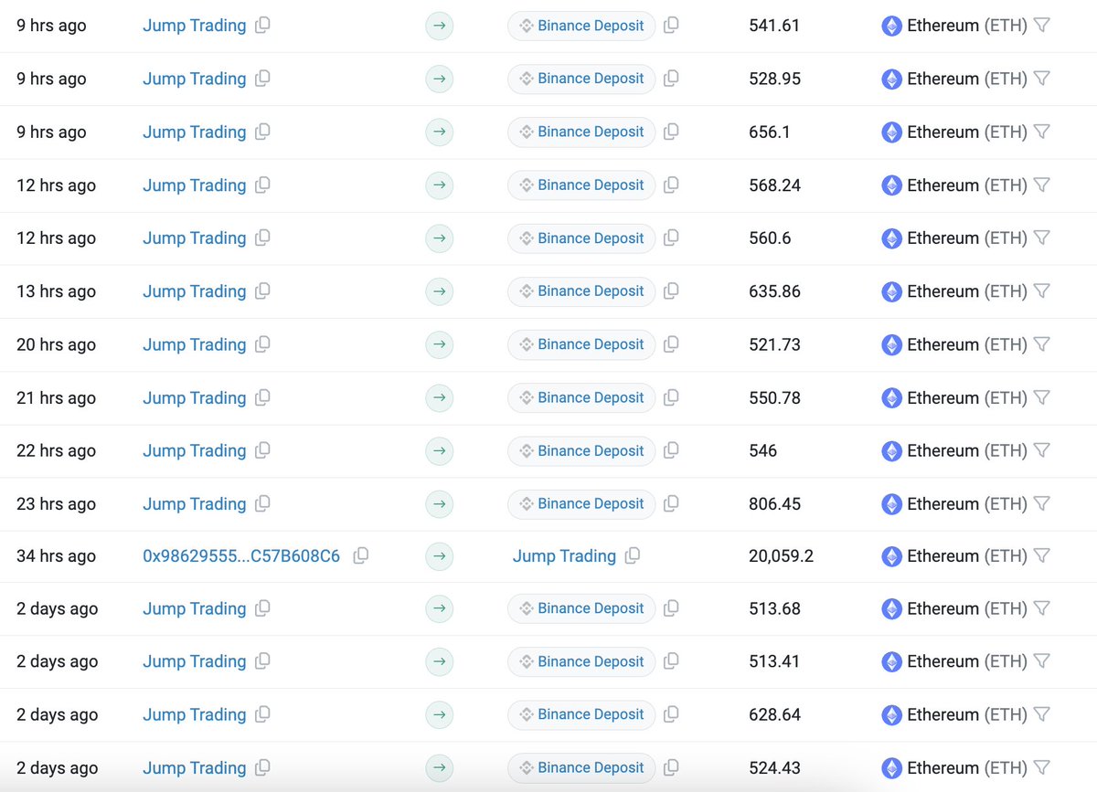
Task: Click the '21 hrs ago' timestamp
Action: [56, 397]
